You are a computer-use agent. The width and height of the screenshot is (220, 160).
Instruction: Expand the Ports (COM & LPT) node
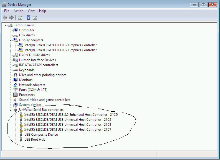[11, 90]
